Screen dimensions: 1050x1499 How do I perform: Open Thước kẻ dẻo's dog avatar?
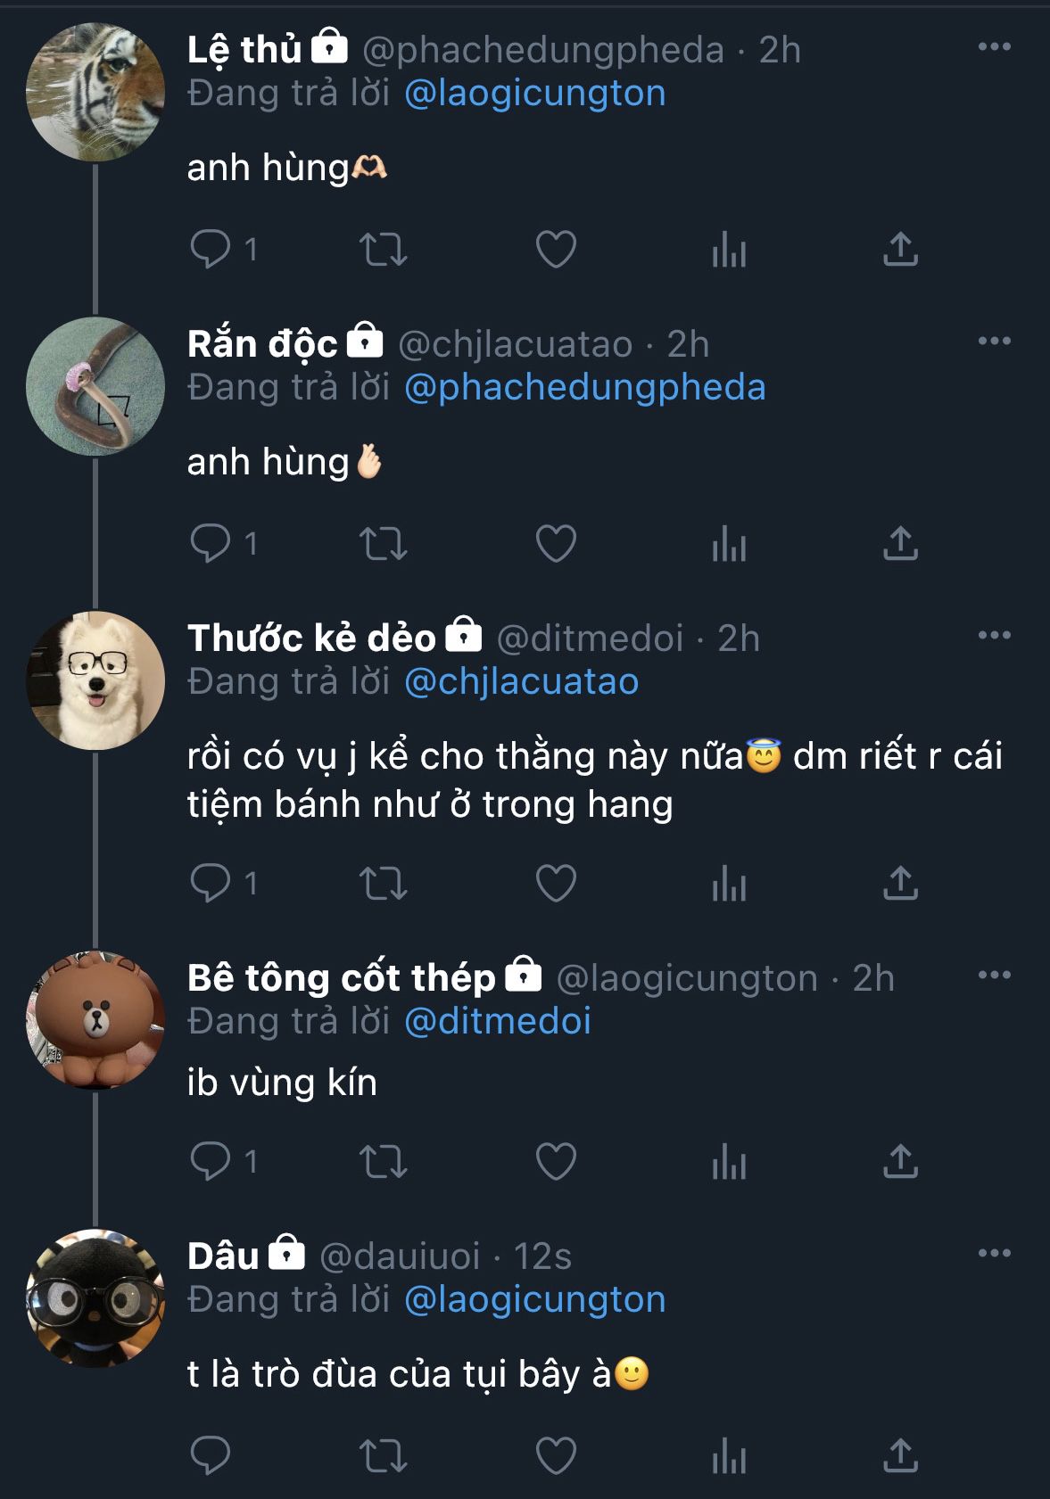95,679
